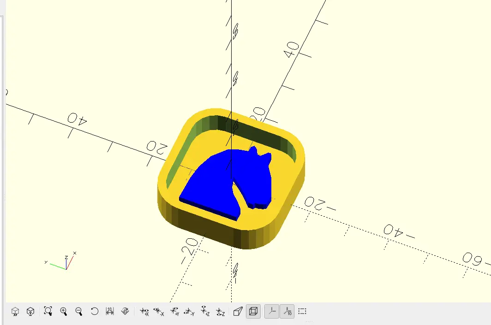This screenshot has width=491, height=325.
Task: Click the dashed rectangle toolbar icon
Action: pos(302,311)
